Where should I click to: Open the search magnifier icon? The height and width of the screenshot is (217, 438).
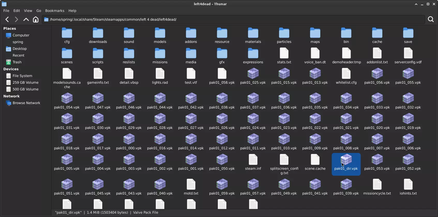431,19
